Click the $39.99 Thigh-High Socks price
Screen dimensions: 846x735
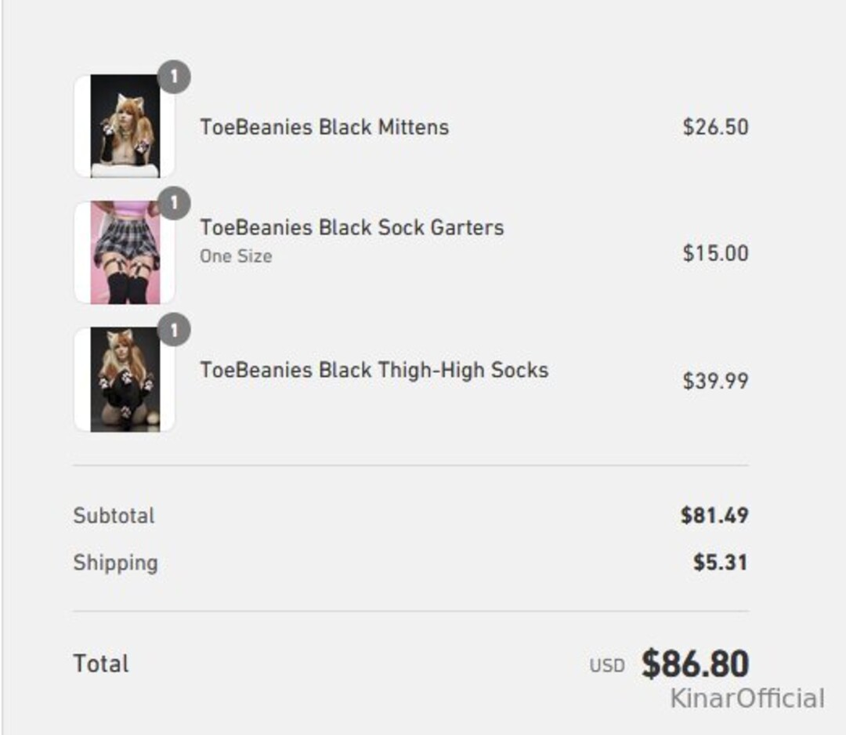715,381
